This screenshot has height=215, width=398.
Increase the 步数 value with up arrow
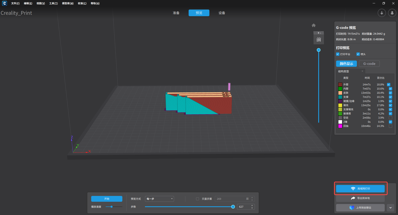tap(252, 205)
